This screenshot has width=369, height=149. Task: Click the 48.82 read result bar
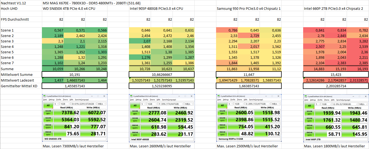[x=240, y=134]
